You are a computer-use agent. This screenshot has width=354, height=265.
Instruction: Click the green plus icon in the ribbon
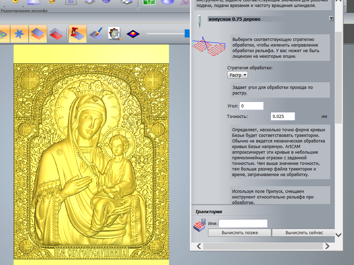pos(149,2)
